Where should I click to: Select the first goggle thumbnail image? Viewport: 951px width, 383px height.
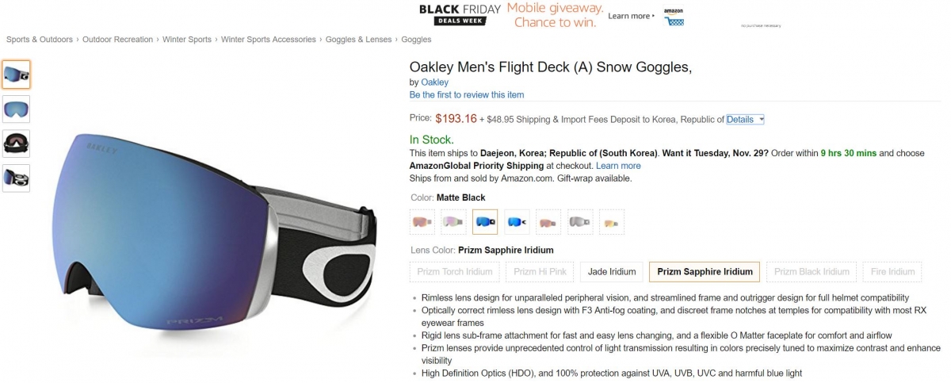(16, 75)
